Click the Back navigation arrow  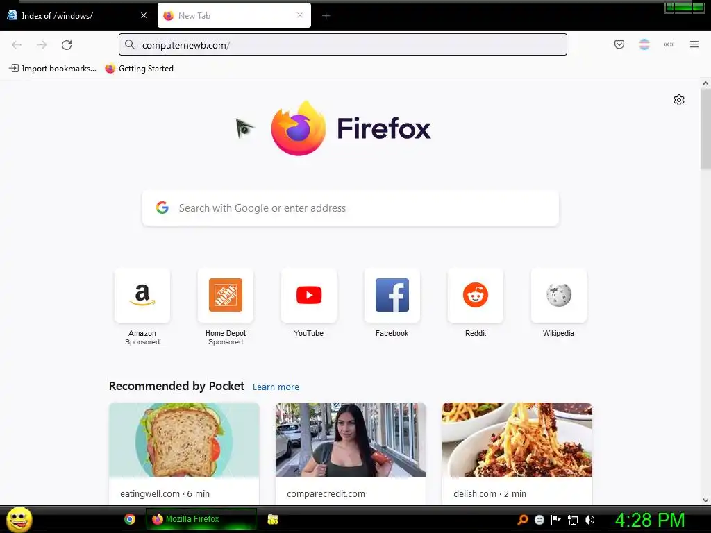(x=17, y=45)
